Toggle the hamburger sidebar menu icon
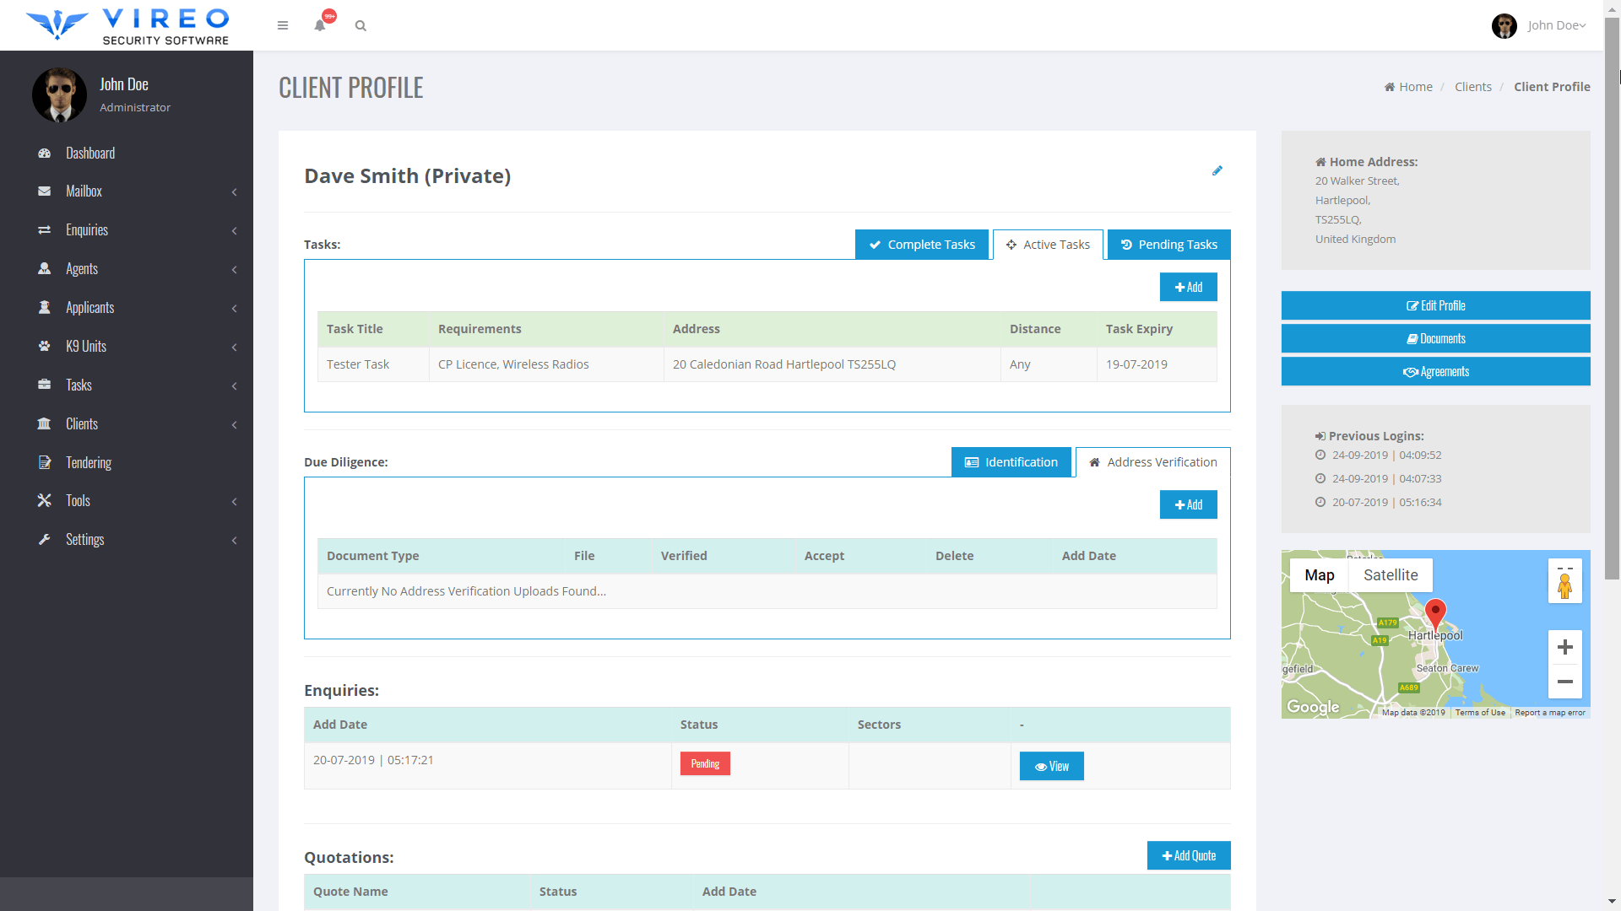Image resolution: width=1621 pixels, height=911 pixels. 283,25
